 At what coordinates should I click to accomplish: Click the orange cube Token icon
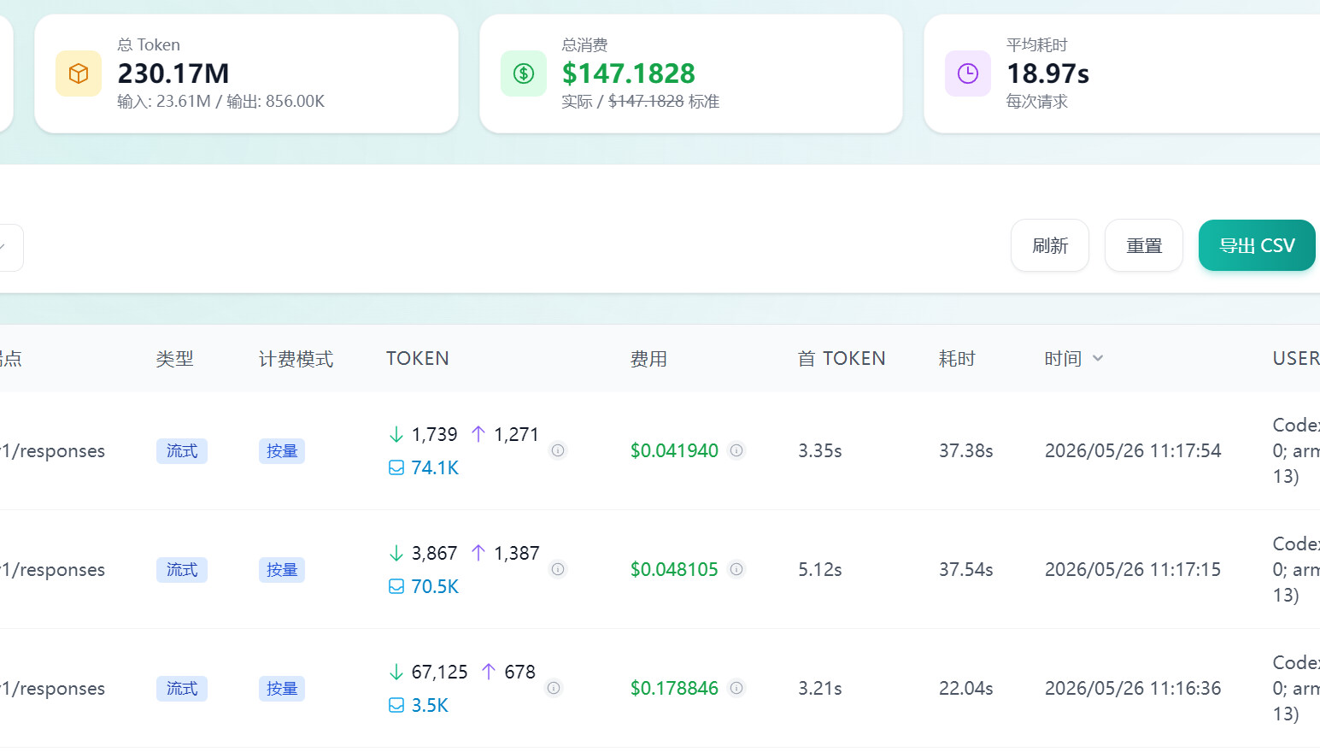(79, 73)
